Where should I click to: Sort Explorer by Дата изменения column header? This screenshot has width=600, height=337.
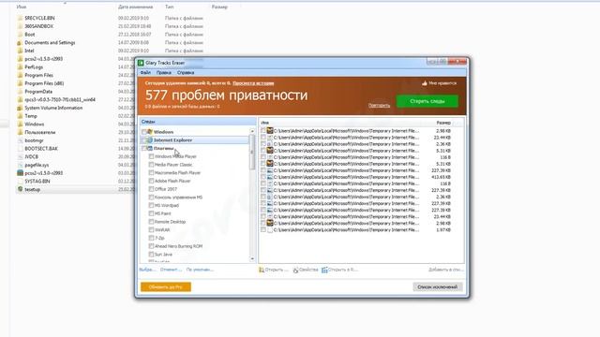[x=135, y=7]
